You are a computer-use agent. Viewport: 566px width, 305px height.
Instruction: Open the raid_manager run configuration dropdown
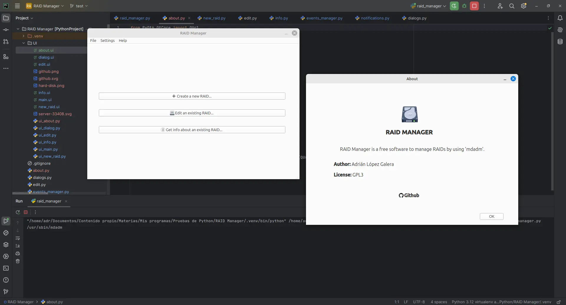pyautogui.click(x=429, y=6)
